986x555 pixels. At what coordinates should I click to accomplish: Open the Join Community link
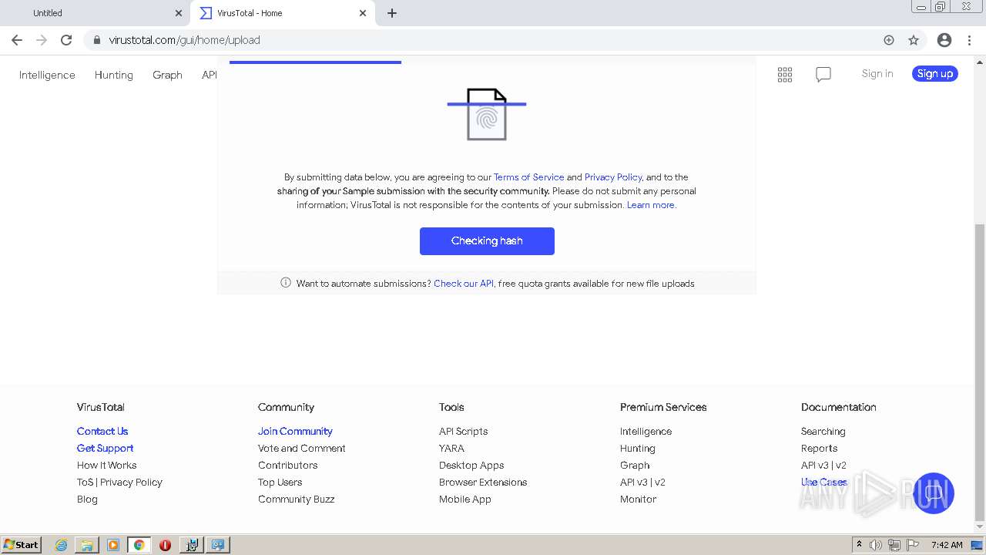(295, 431)
